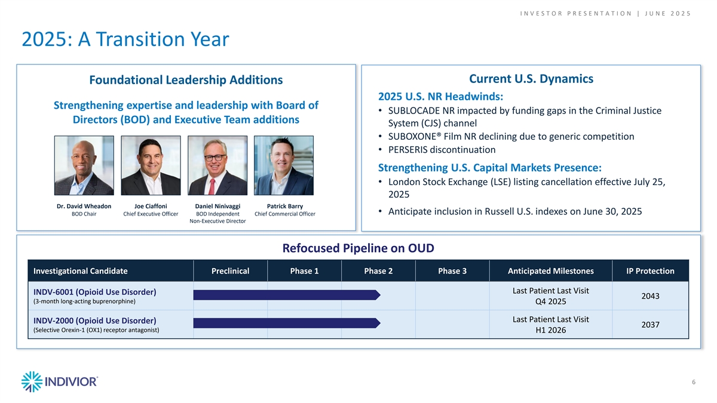Click the 'IP Protection' column header
This screenshot has width=717, height=403.
(x=650, y=271)
